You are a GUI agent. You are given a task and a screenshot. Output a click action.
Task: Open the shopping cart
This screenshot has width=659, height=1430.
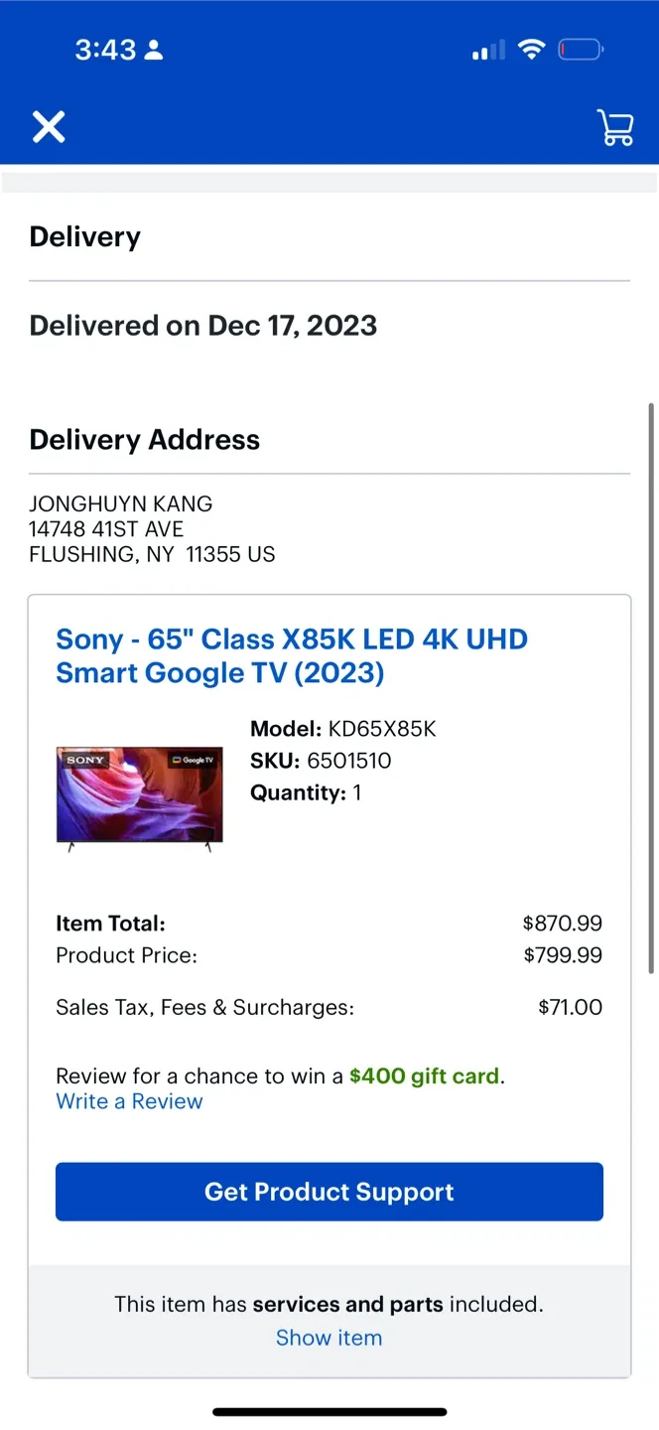615,127
